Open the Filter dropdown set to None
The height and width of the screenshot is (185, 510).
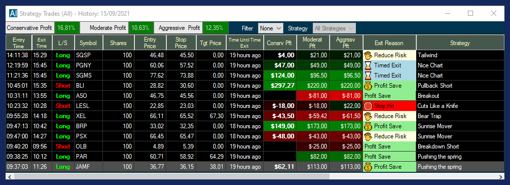click(x=271, y=28)
